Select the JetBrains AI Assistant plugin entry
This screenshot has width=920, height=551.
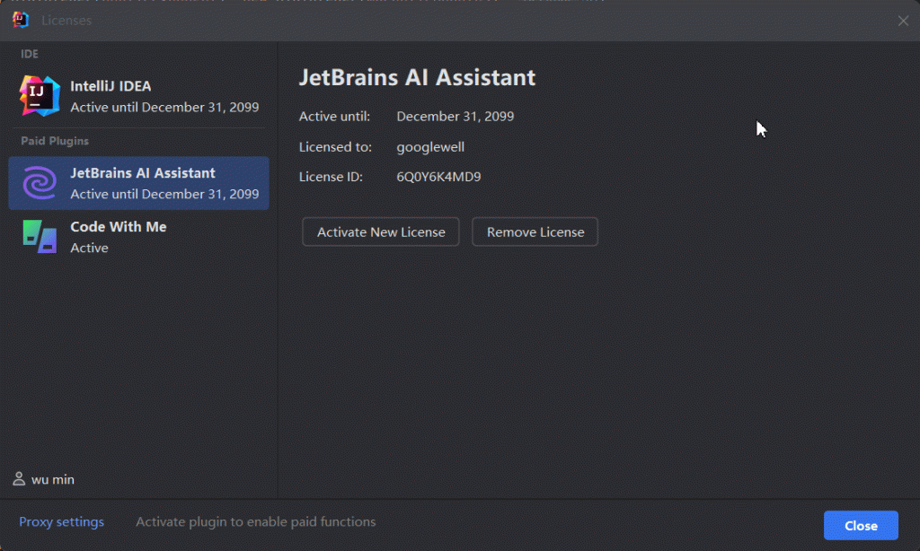tap(139, 183)
